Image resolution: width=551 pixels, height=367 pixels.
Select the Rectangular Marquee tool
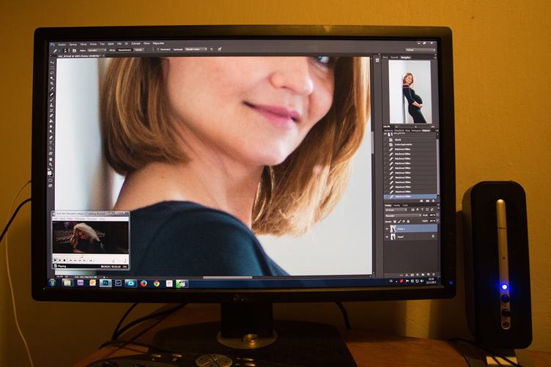tap(51, 67)
